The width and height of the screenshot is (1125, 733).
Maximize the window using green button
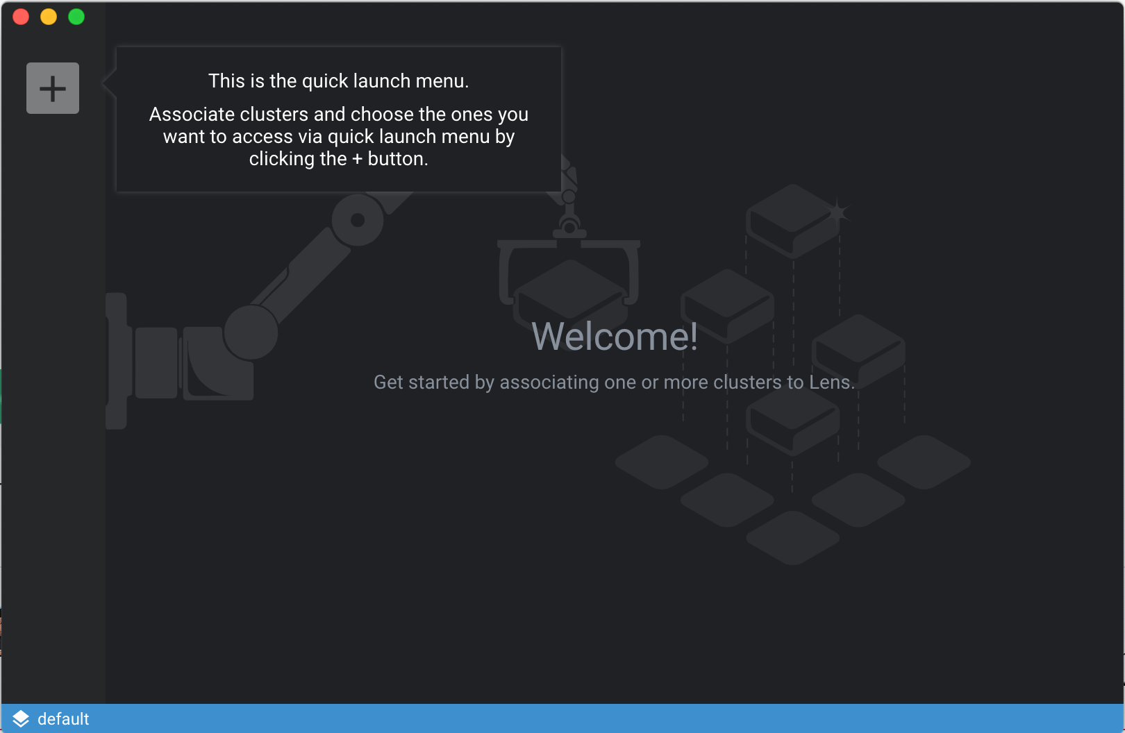[76, 17]
